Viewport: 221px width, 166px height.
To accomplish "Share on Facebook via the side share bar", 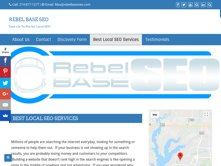I will tap(5, 61).
